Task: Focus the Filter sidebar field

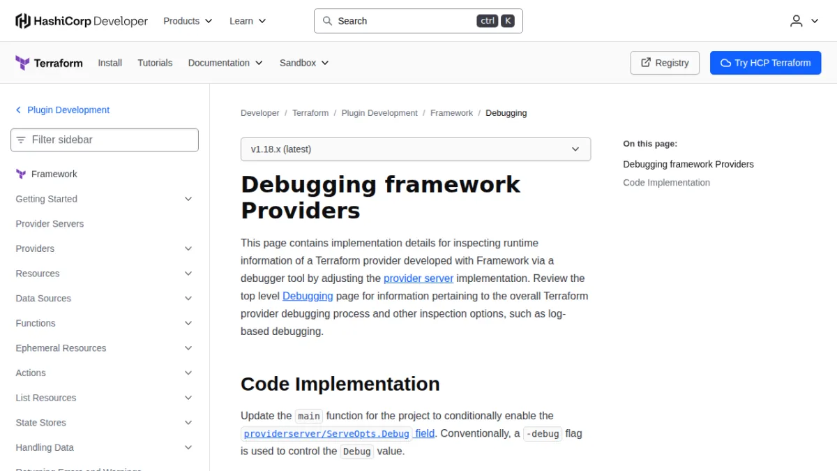Action: (105, 140)
